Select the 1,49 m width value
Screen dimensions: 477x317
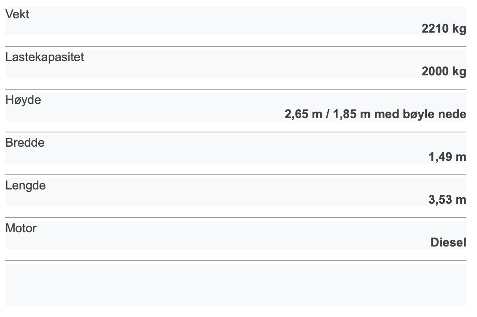447,157
